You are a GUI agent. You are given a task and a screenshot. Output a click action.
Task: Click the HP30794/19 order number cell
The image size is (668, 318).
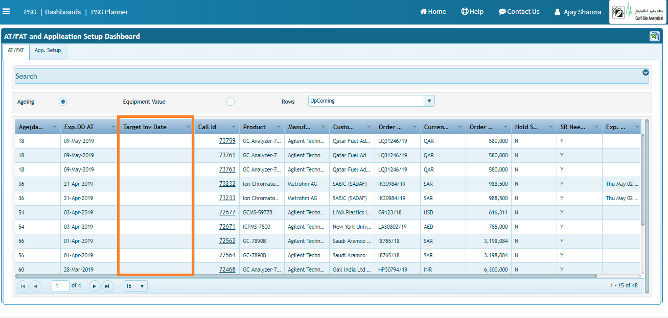[x=397, y=270]
